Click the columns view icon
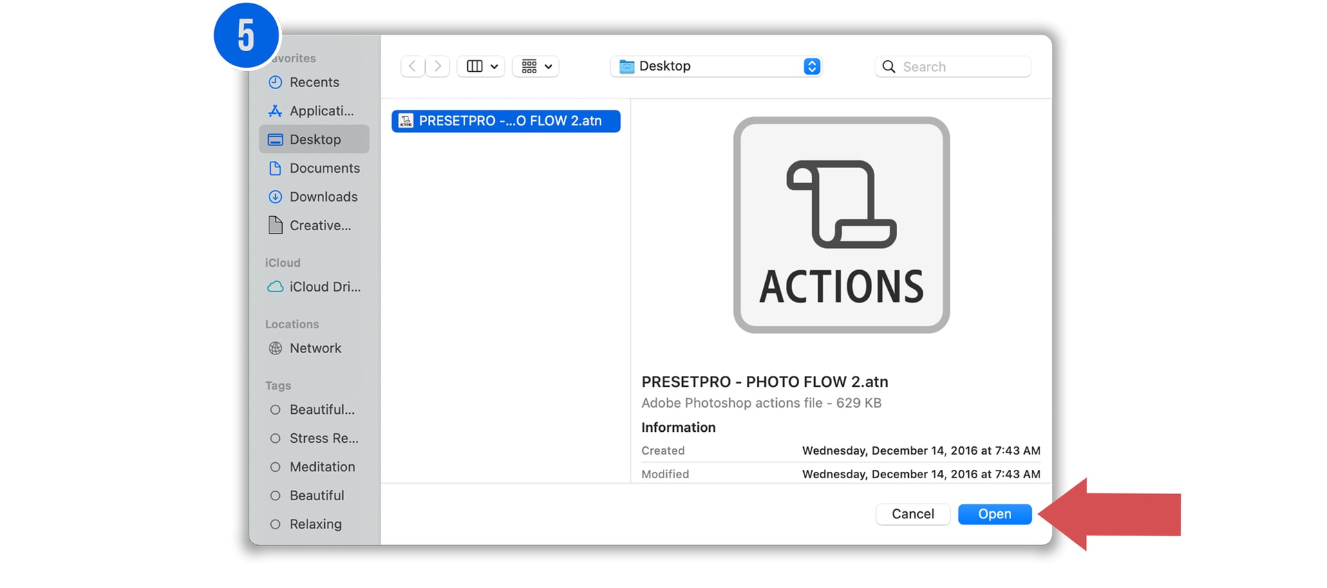The height and width of the screenshot is (588, 1327). click(x=475, y=66)
